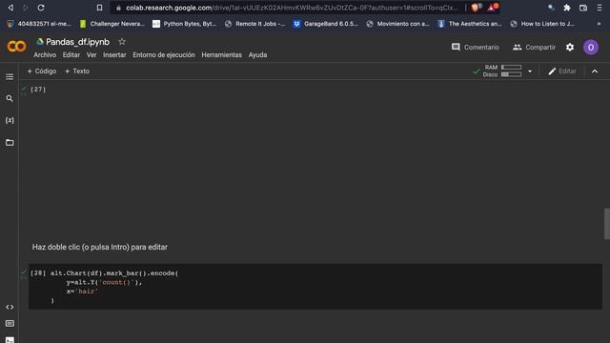Screen dimensions: 610x343
Task: Open the Ver menu
Action: click(91, 55)
